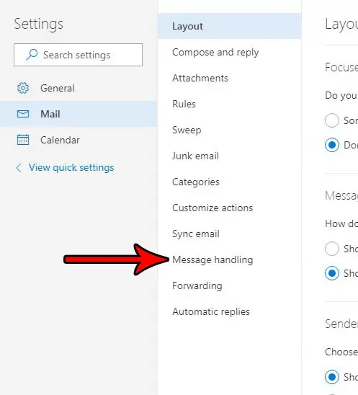358x395 pixels.
Task: Select the unselected radio under Message section
Action: click(332, 249)
